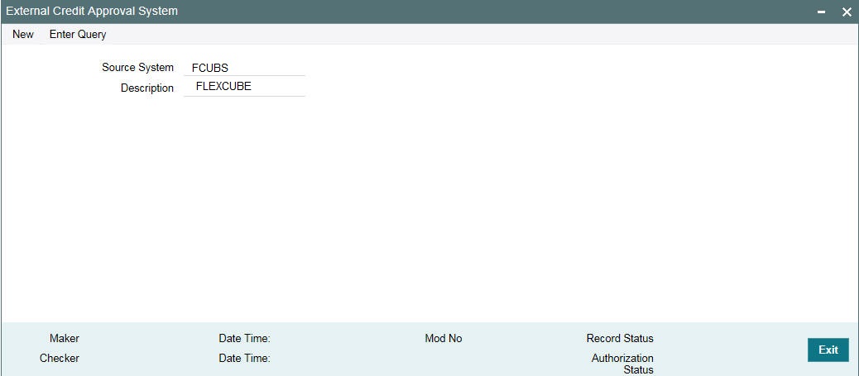This screenshot has height=376, width=859.
Task: Click the Mod No label
Action: pos(444,338)
